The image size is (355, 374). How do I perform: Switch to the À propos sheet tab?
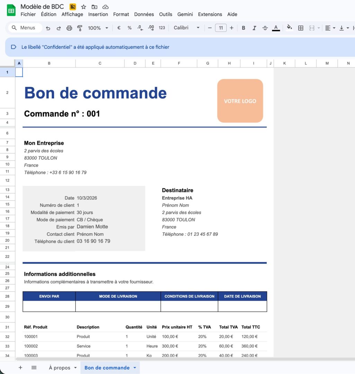(59, 367)
